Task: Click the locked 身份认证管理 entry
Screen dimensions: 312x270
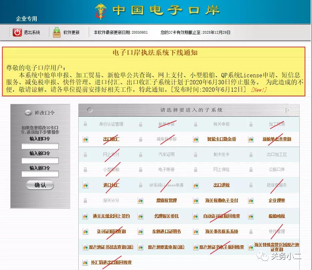Action: point(111,124)
